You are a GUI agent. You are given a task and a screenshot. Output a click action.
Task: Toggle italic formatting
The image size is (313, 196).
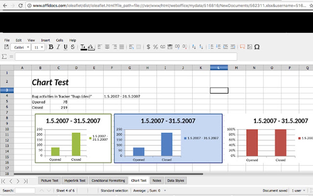(x=58, y=47)
